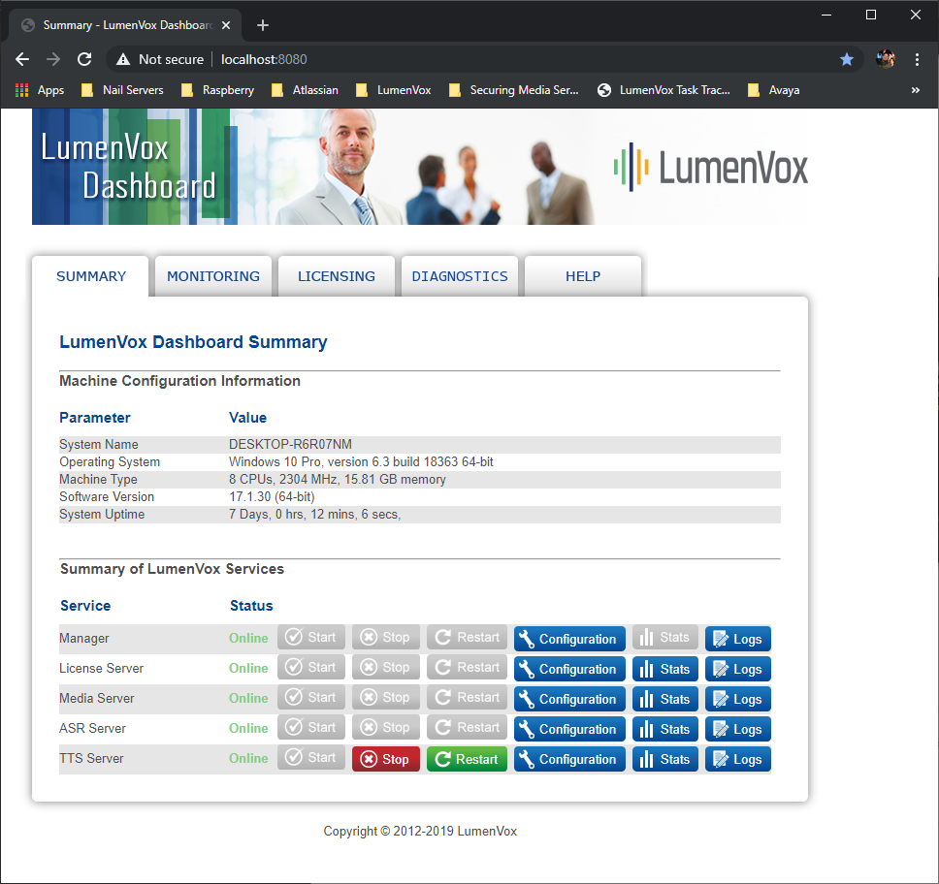Stop the TTS Server service

point(385,759)
